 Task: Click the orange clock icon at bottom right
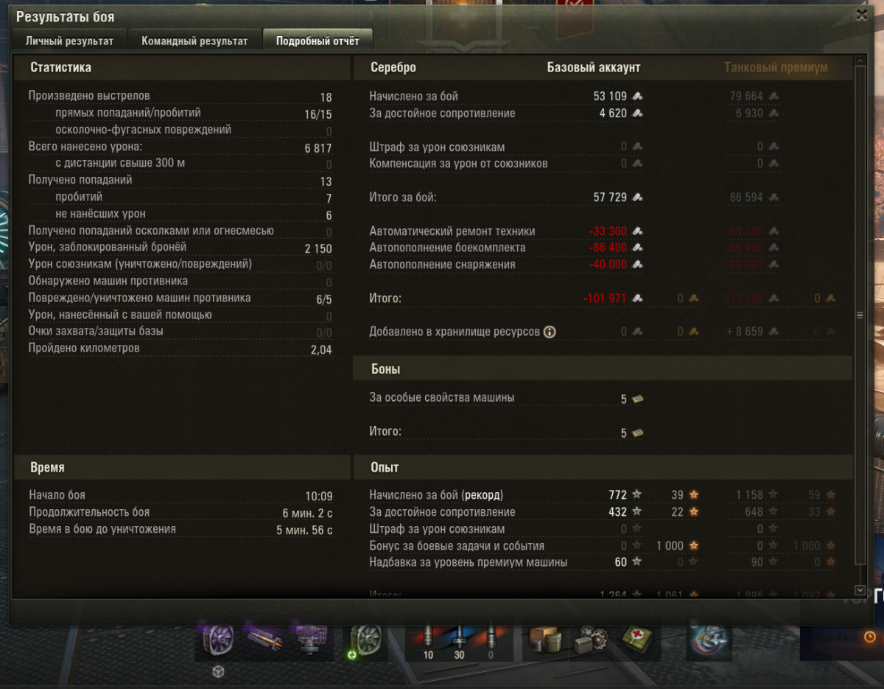coord(870,636)
